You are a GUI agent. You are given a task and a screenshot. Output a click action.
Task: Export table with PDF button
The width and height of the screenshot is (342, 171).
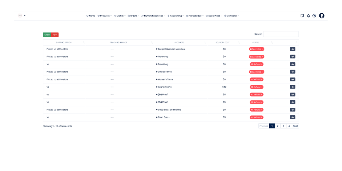tap(55, 35)
